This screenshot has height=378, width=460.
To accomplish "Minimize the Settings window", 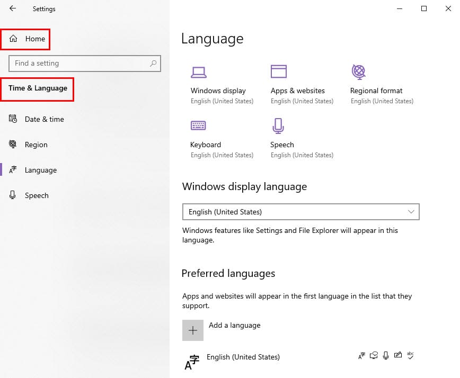I will [x=400, y=8].
